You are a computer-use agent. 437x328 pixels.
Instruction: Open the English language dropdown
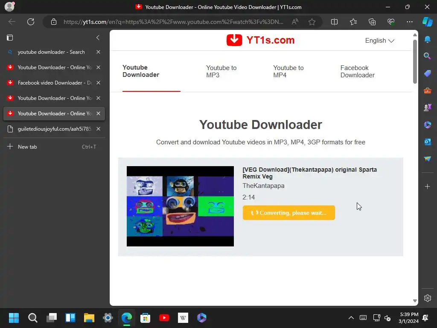(379, 41)
